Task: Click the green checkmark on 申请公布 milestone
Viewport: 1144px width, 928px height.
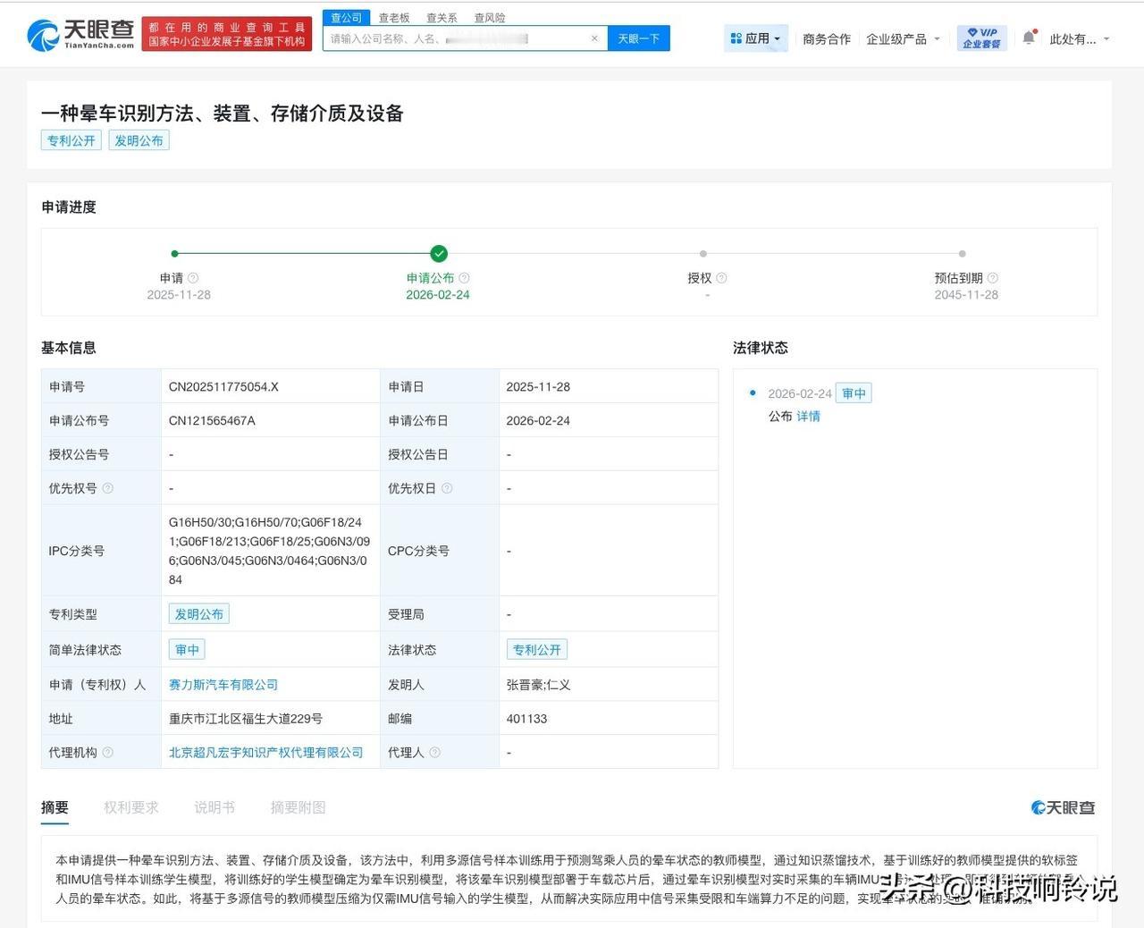Action: click(439, 253)
